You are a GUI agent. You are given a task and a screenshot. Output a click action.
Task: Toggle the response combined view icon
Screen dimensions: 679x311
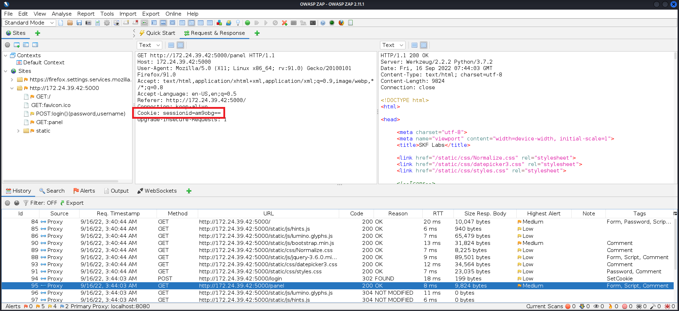(424, 45)
